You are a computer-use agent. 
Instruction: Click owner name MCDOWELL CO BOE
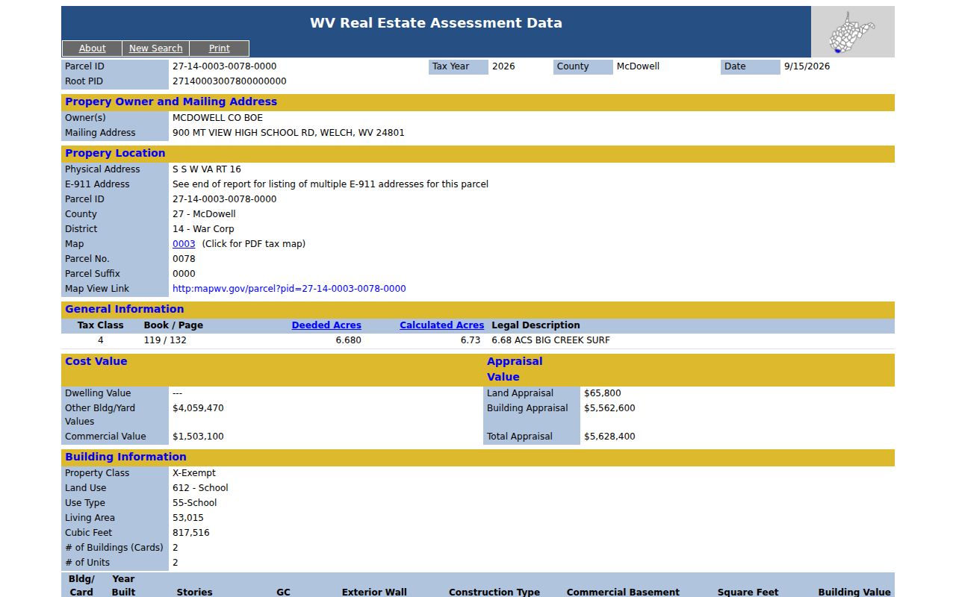(217, 118)
